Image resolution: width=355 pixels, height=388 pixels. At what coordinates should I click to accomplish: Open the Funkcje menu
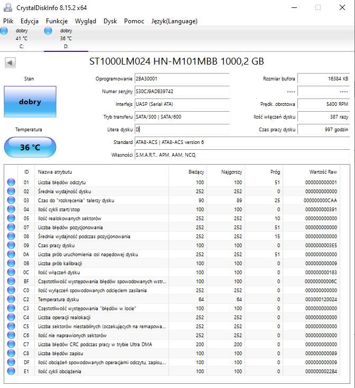[x=57, y=21]
